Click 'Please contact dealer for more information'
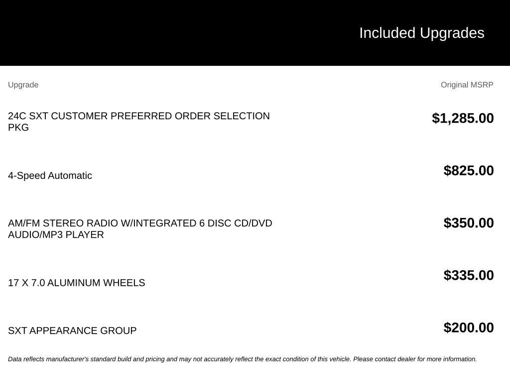 (x=415, y=359)
